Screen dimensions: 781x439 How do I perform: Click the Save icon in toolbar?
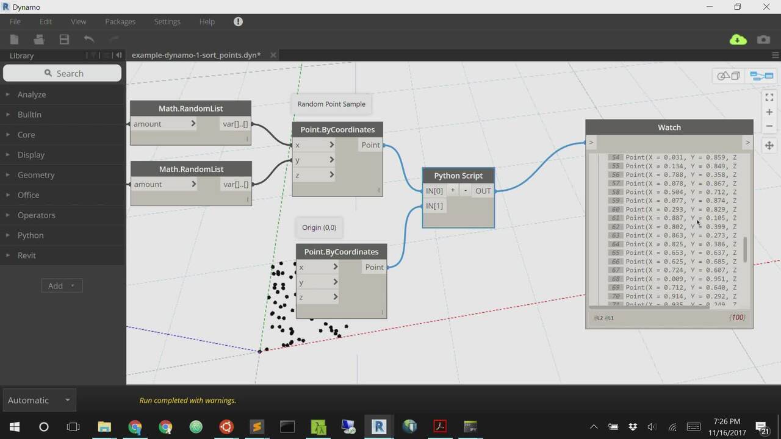64,40
